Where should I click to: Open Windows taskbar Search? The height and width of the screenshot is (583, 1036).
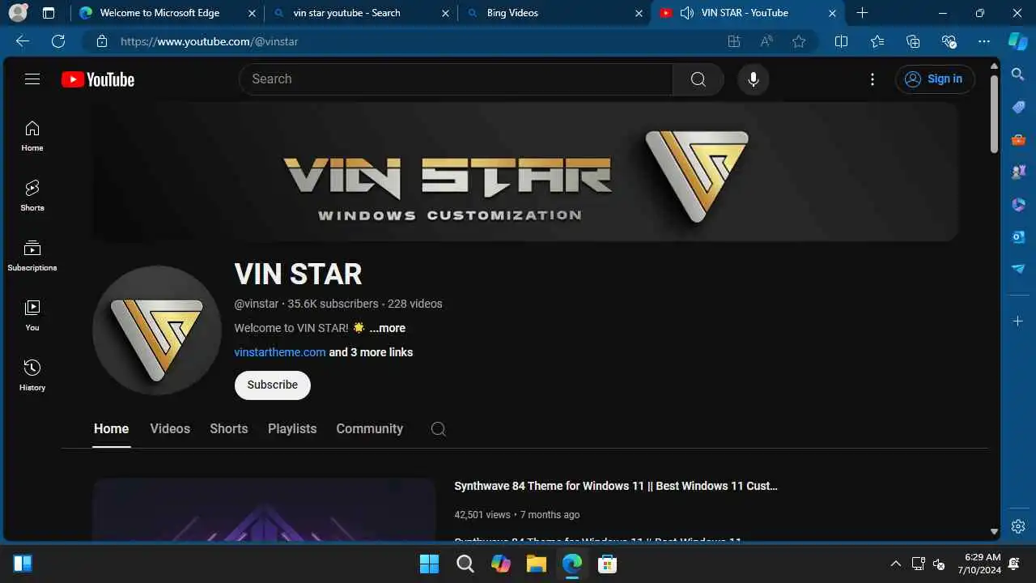click(x=465, y=564)
